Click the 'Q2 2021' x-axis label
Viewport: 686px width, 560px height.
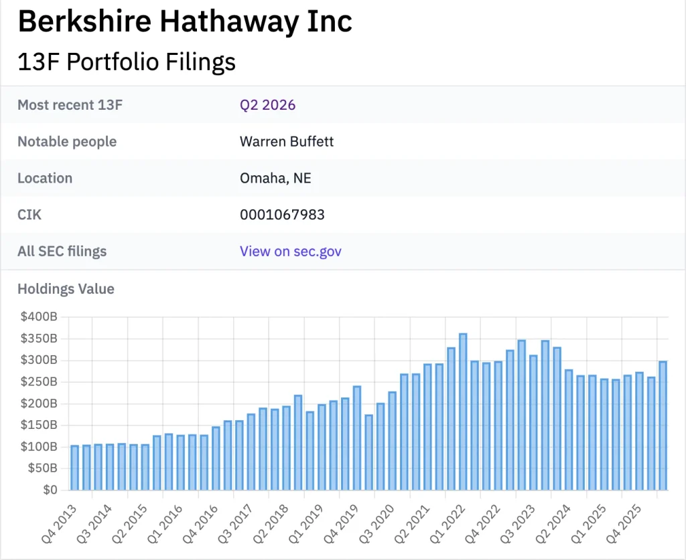pos(413,524)
